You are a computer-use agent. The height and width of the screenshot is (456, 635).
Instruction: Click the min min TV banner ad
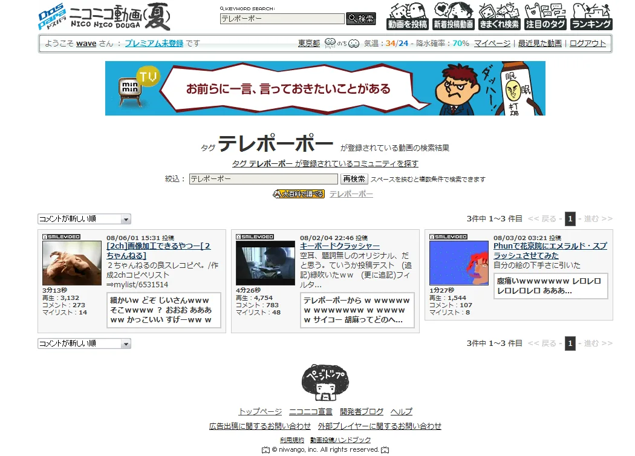click(x=325, y=88)
